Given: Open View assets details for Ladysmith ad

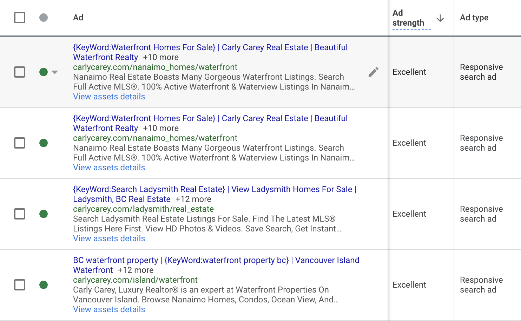Looking at the screenshot, I should (x=109, y=238).
